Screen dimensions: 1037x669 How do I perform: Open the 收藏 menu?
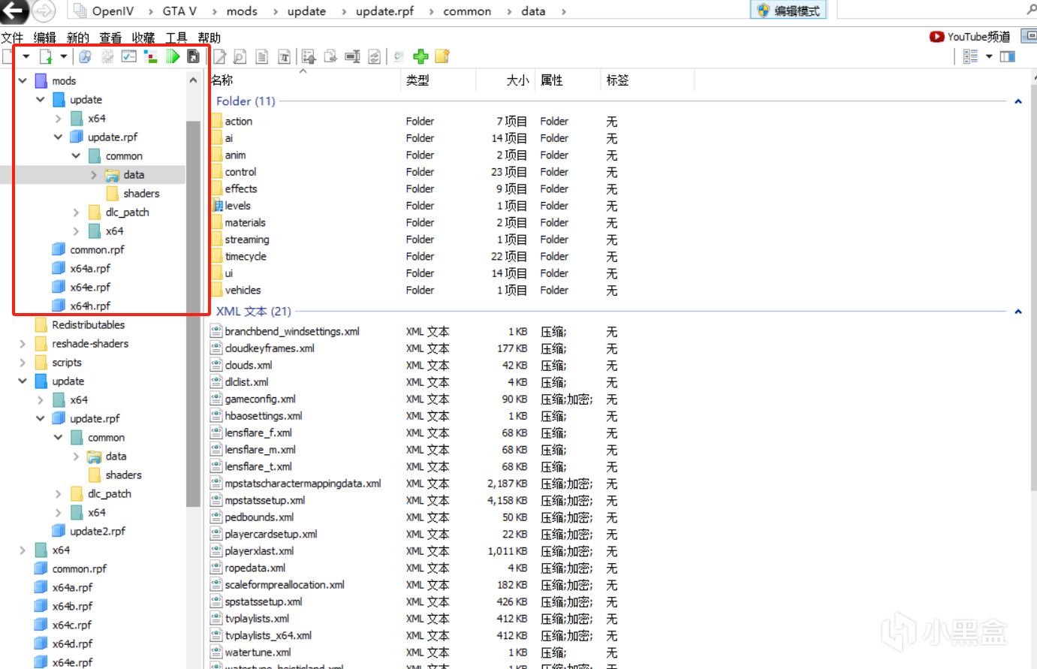click(x=143, y=38)
